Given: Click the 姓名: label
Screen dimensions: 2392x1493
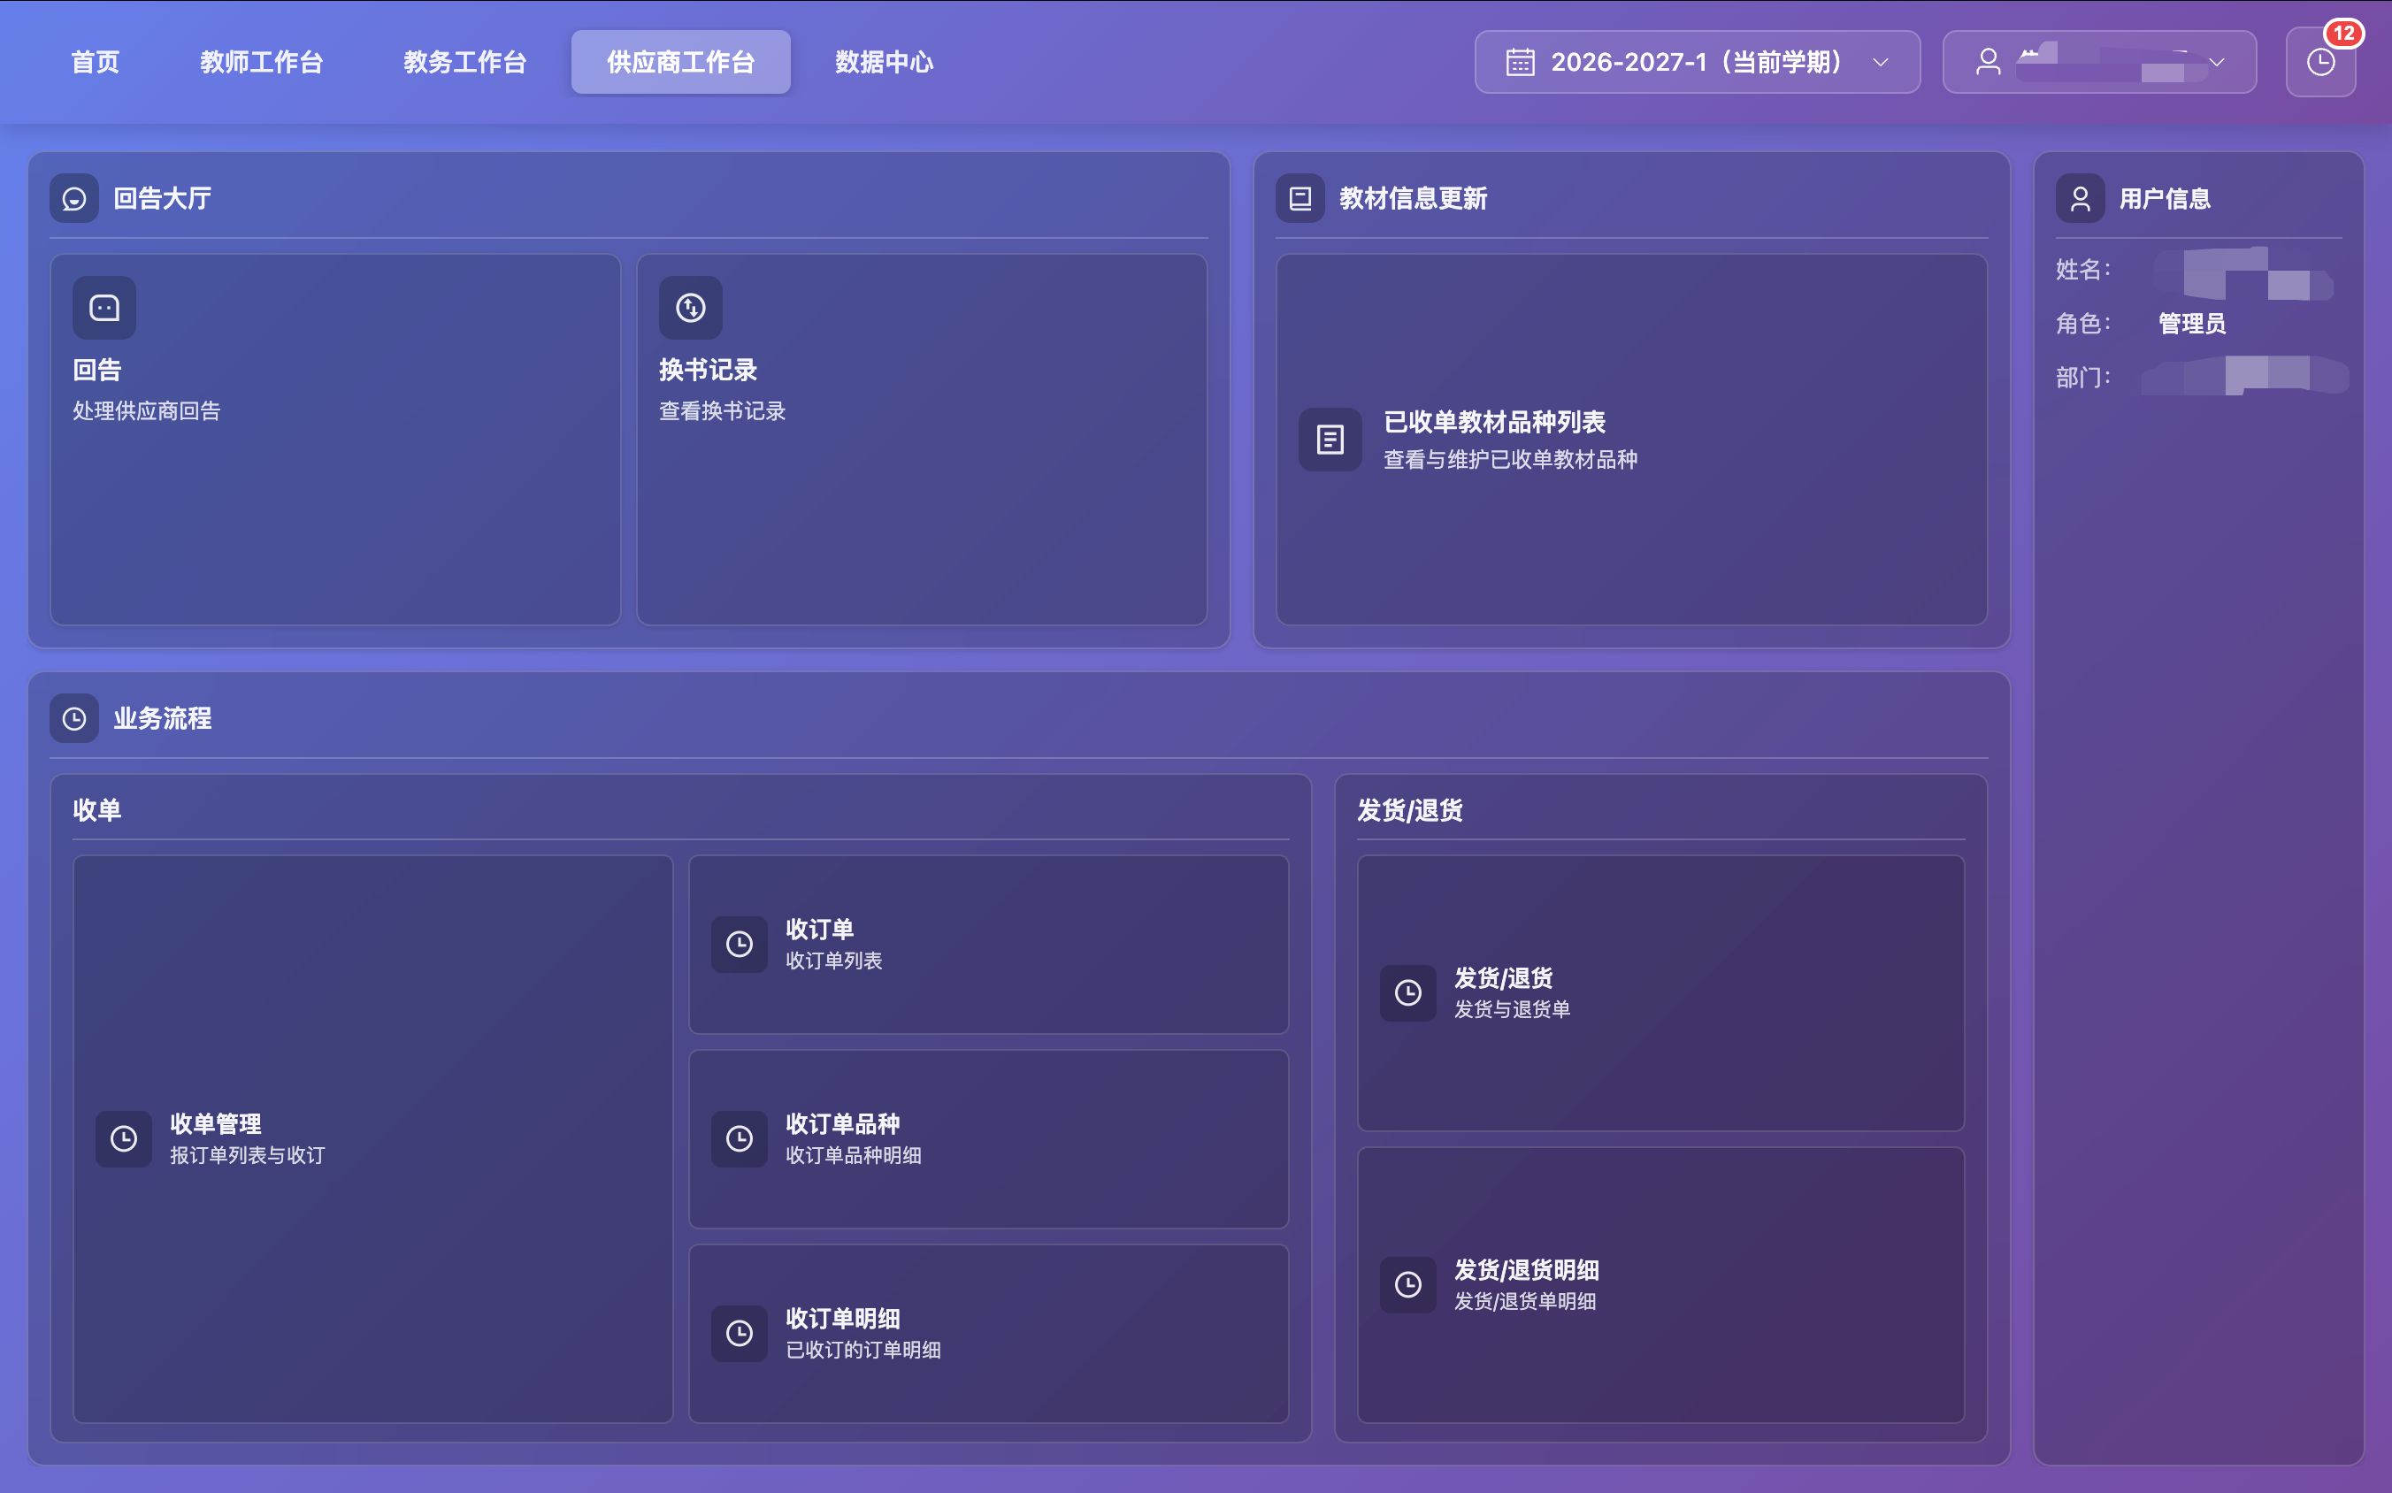Looking at the screenshot, I should pos(2083,270).
